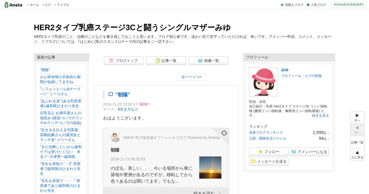
Task: Go to next page with 次ページ >>
Action: [x=191, y=77]
